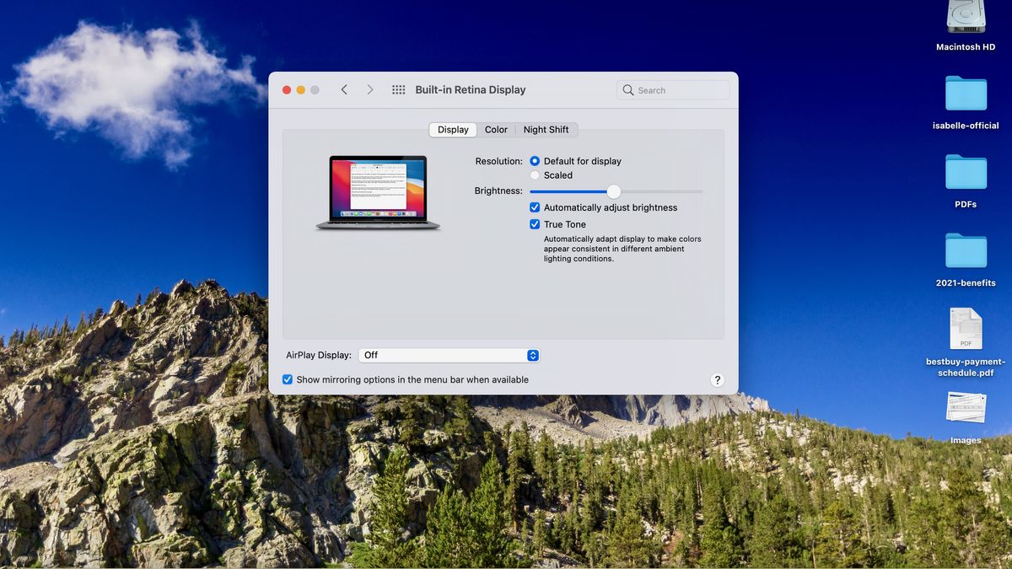This screenshot has width=1012, height=569.
Task: Disable Automatically adjust brightness
Action: click(535, 207)
